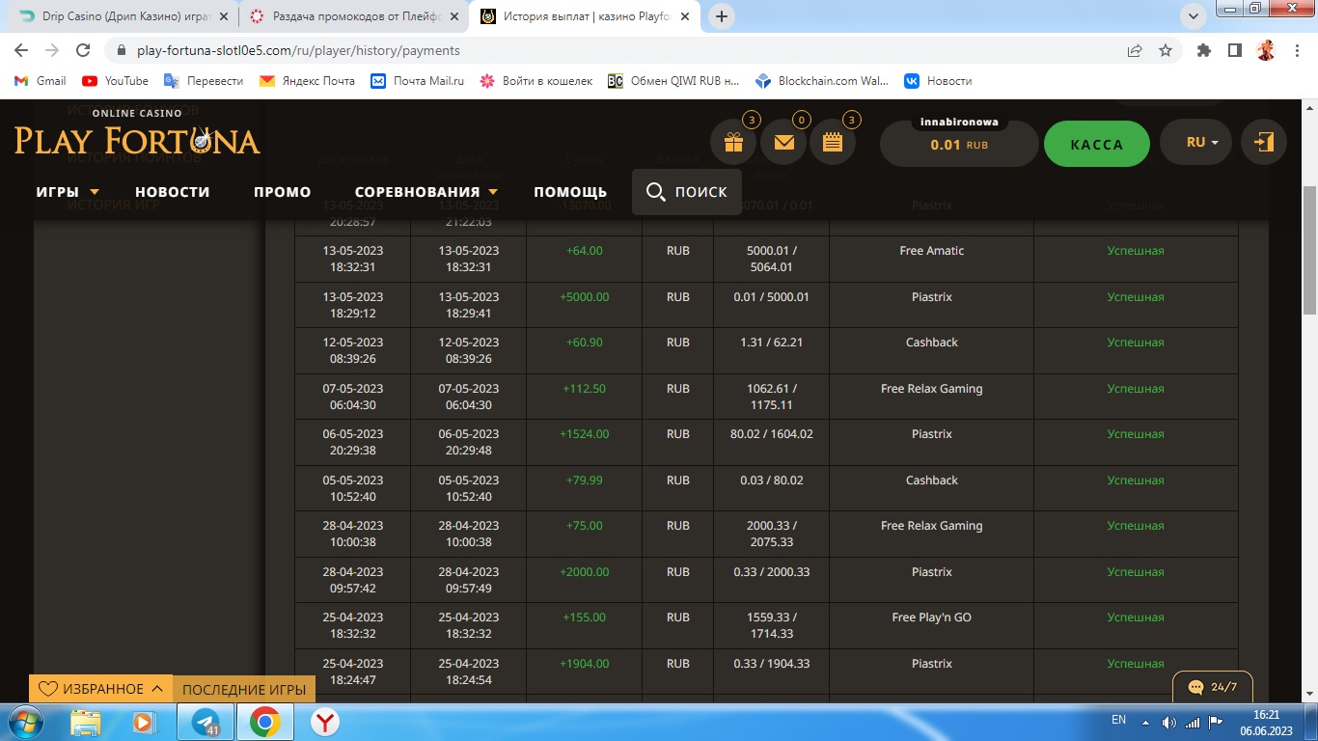The image size is (1318, 741).
Task: Open the ПРОМО menu item
Action: tap(282, 192)
